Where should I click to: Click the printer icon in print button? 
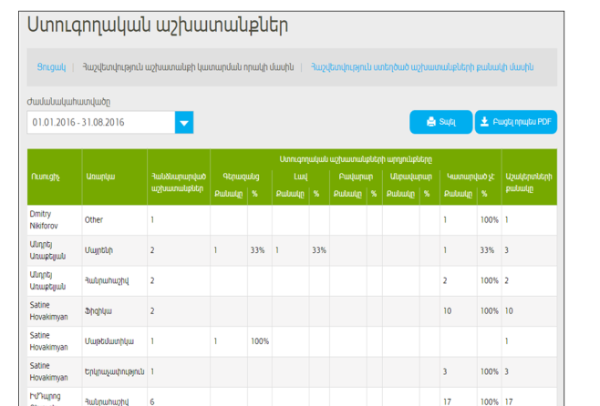tap(431, 122)
